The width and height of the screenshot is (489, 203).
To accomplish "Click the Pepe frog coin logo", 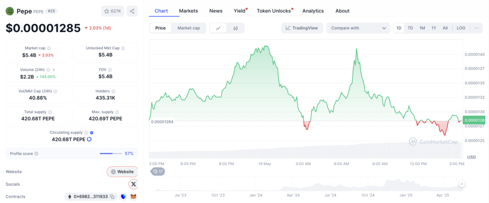I will coord(10,11).
